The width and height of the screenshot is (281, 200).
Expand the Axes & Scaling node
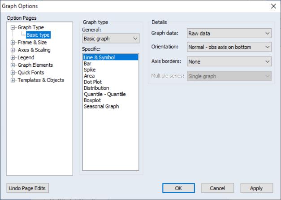coord(13,50)
